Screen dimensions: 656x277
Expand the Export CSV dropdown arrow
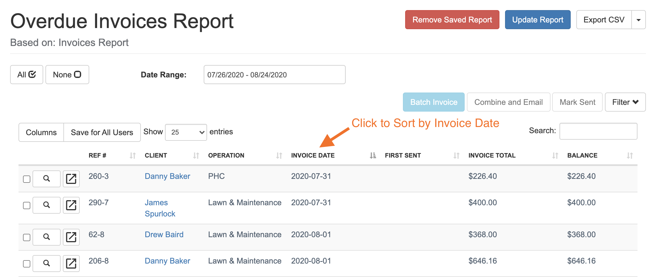click(639, 20)
